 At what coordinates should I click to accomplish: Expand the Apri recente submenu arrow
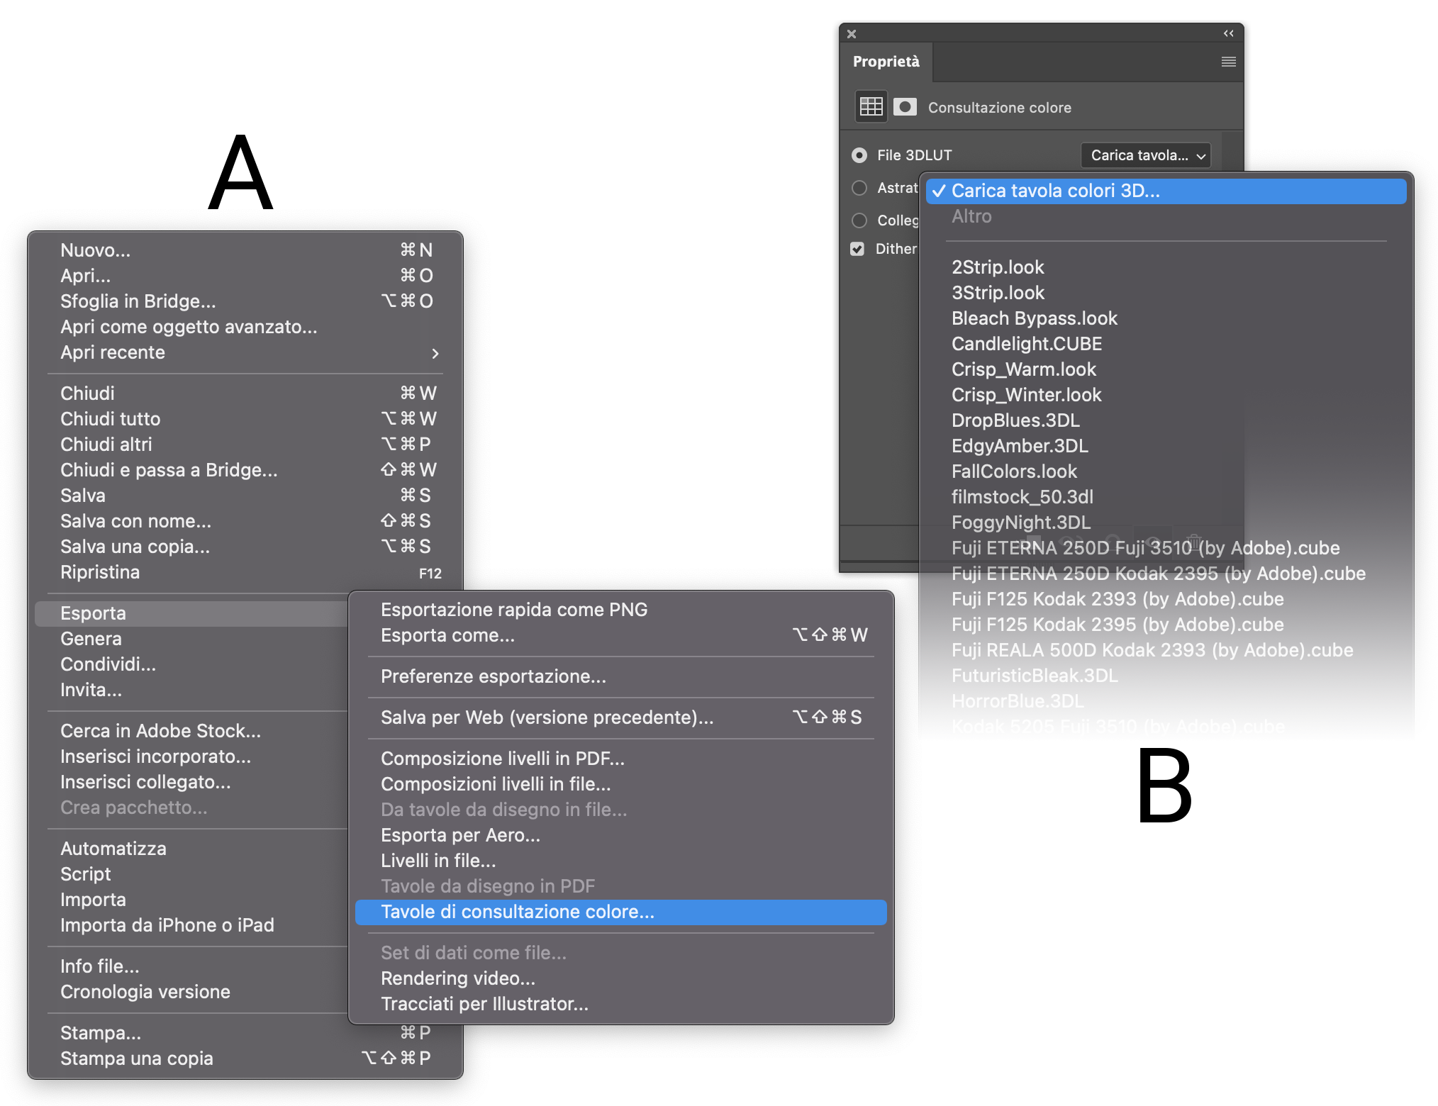point(435,353)
